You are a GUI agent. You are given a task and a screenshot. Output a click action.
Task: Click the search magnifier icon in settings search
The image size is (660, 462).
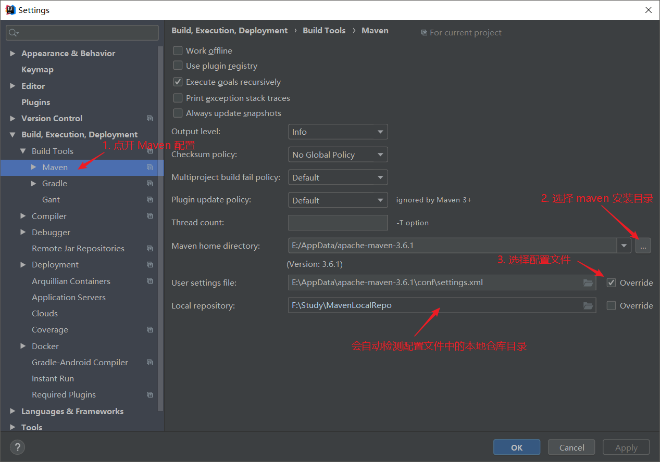(13, 33)
